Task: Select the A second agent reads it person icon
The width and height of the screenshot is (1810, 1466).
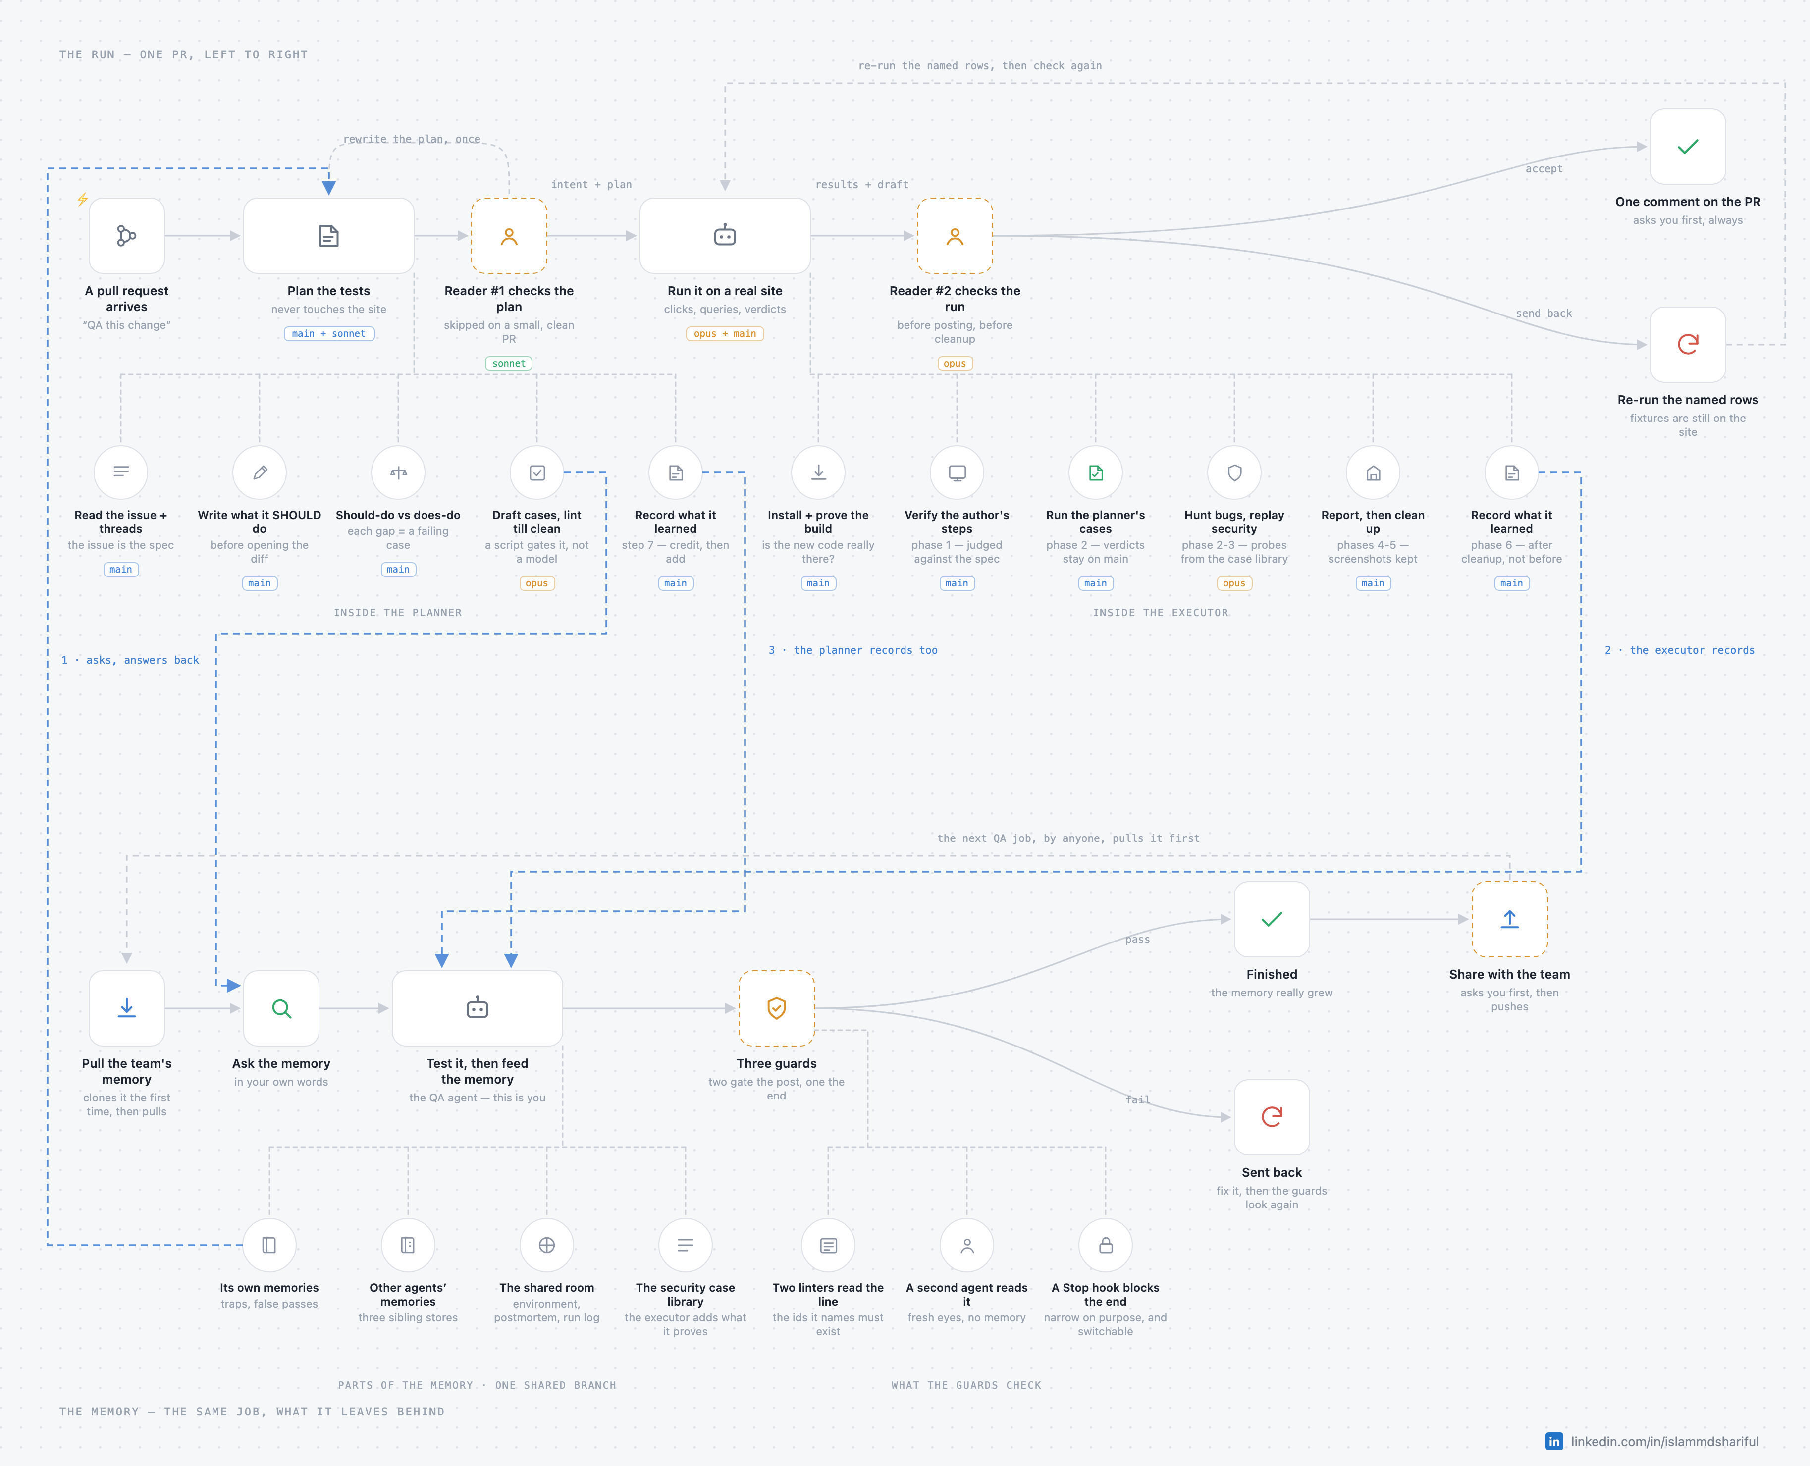Action: pyautogui.click(x=967, y=1246)
